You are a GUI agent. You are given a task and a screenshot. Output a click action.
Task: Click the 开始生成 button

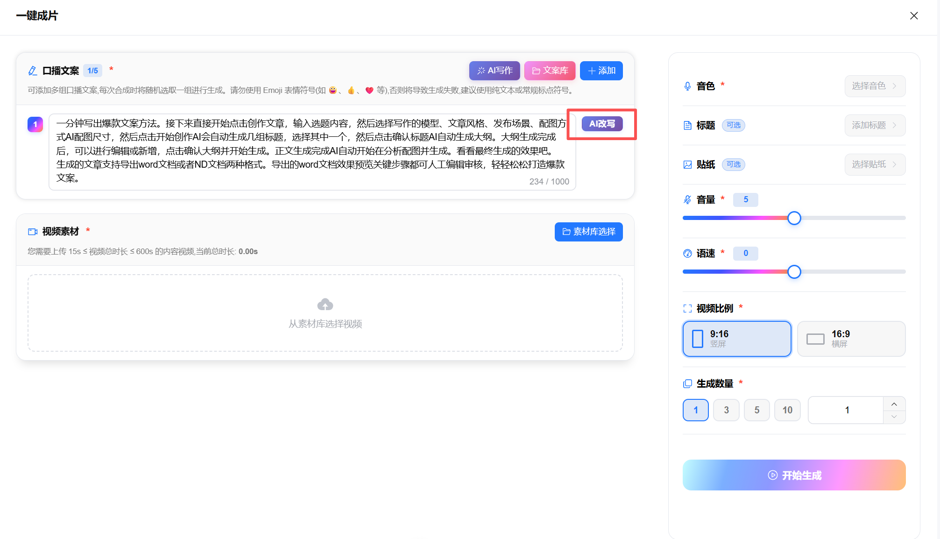click(x=794, y=475)
